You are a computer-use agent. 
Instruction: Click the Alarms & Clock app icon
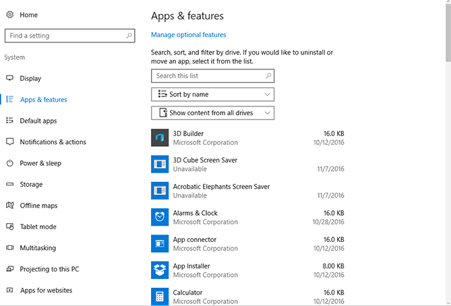click(x=160, y=217)
